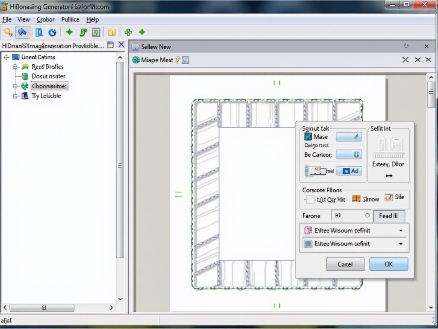The height and width of the screenshot is (329, 438).
Task: Open the Help menu
Action: [x=92, y=20]
